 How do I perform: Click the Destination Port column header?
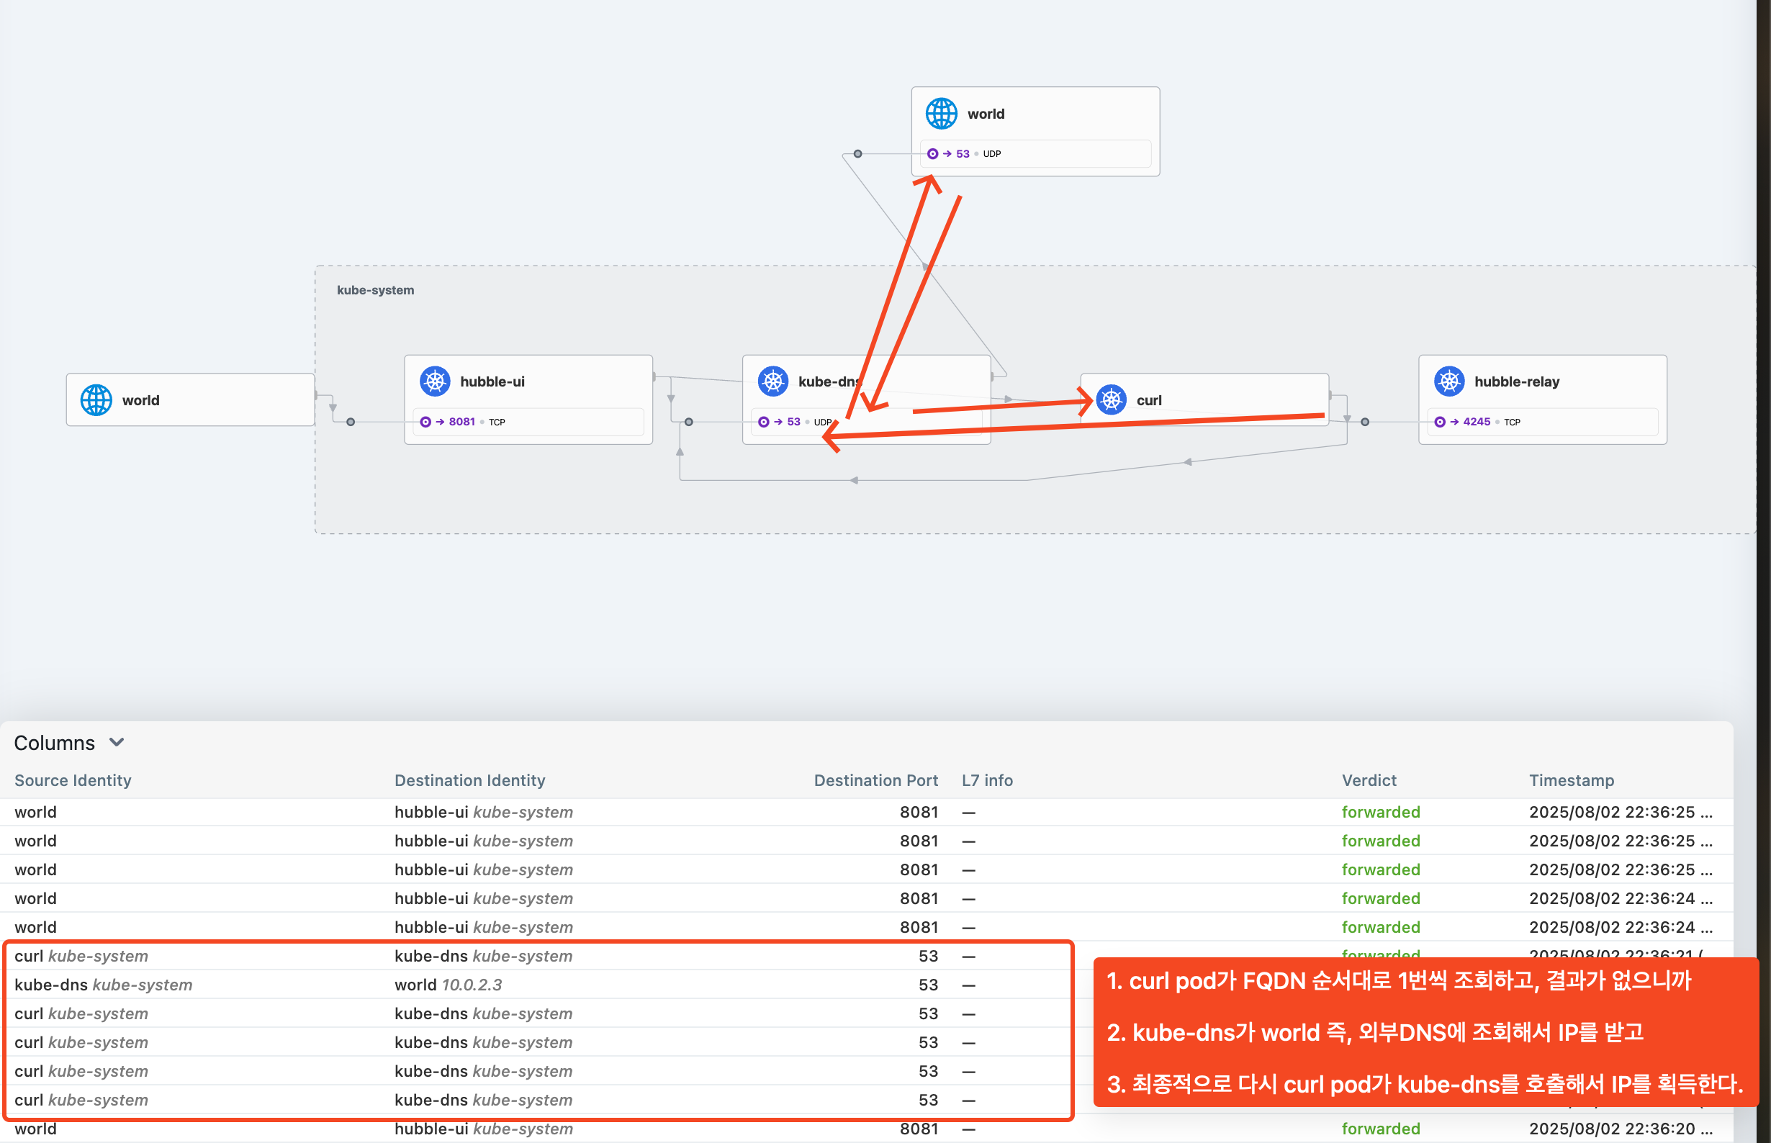[875, 780]
